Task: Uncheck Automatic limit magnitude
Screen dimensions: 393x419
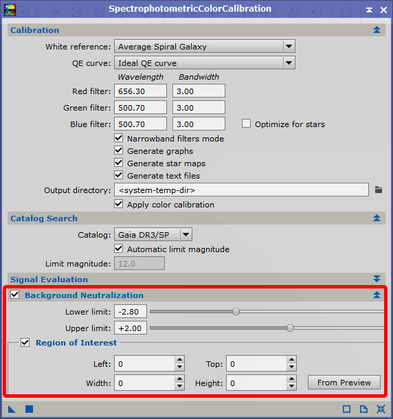Action: click(x=119, y=249)
